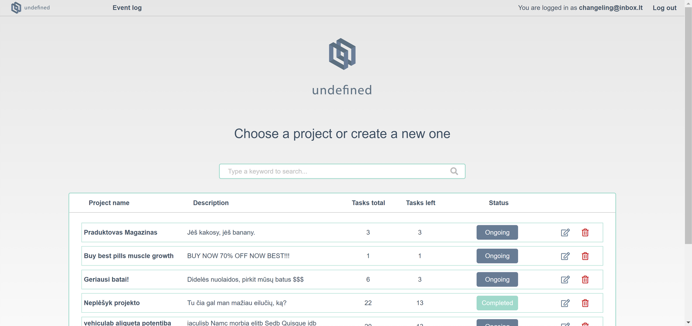
Task: Log out of the account
Action: tap(665, 8)
